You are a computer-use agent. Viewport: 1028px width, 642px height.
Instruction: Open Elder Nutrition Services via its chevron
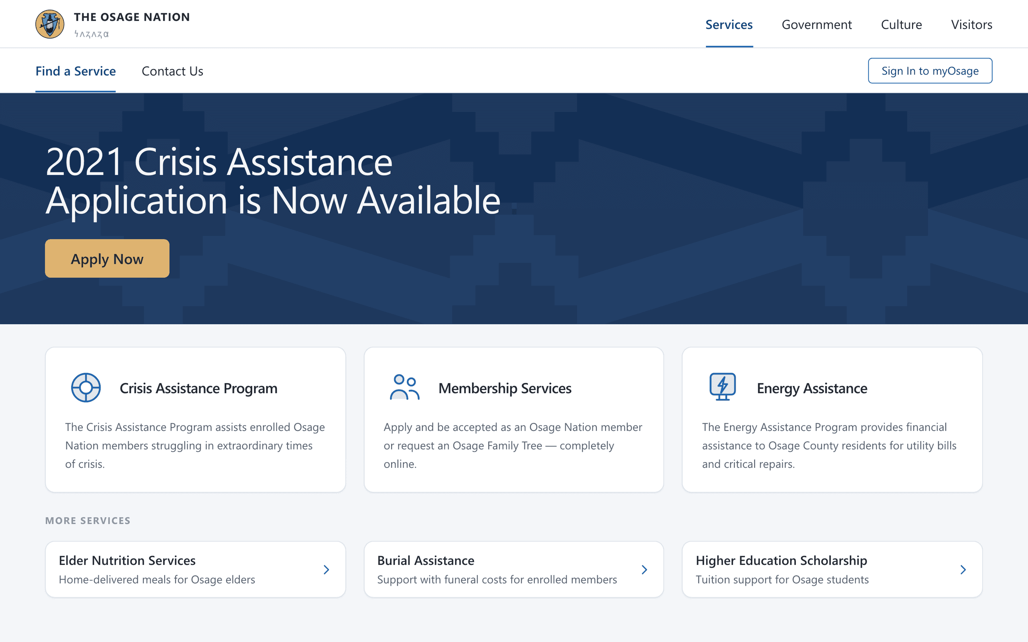pos(326,569)
